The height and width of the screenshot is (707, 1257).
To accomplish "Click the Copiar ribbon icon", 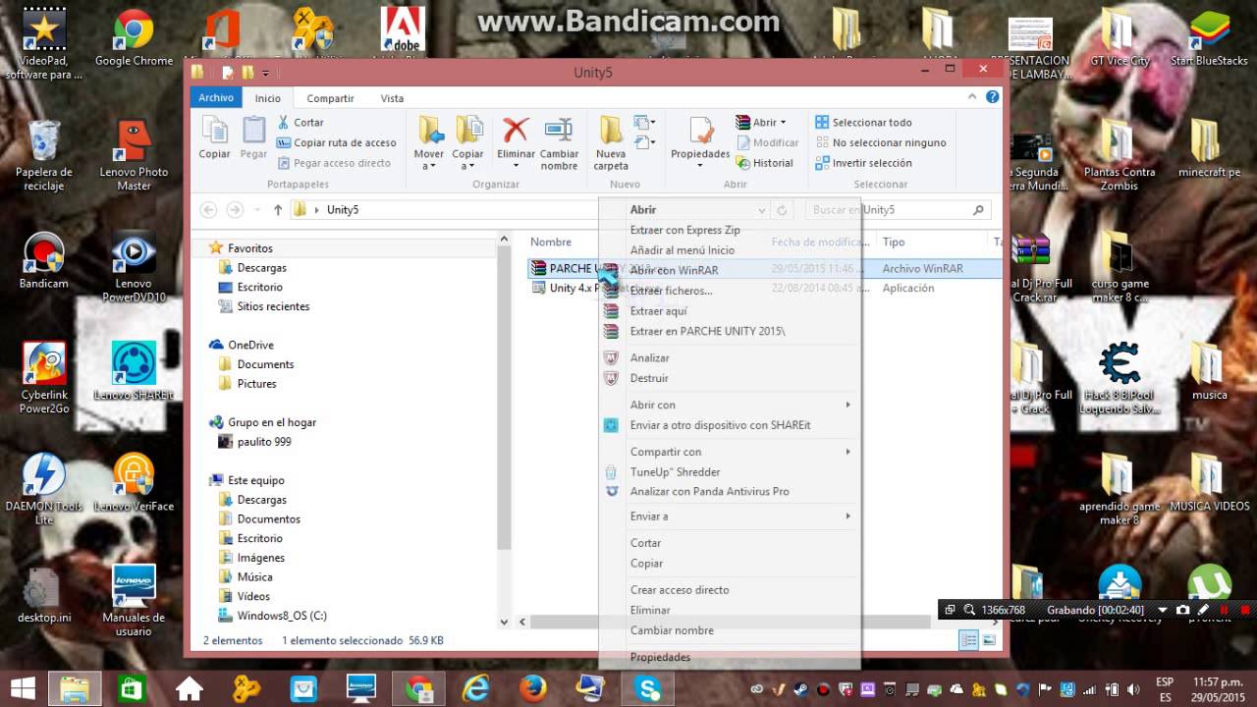I will [x=214, y=137].
